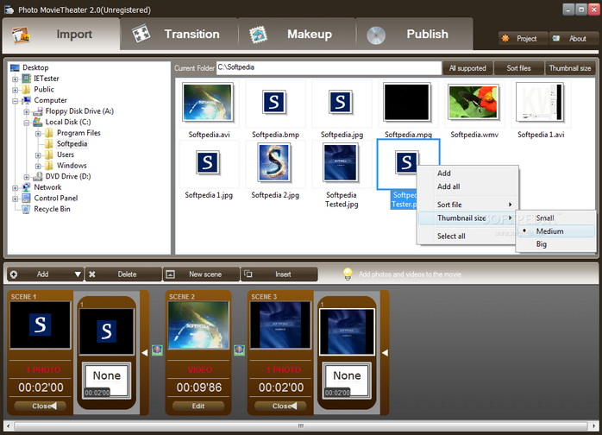Open the Add dropdown arrow
The image size is (602, 435).
click(x=78, y=274)
